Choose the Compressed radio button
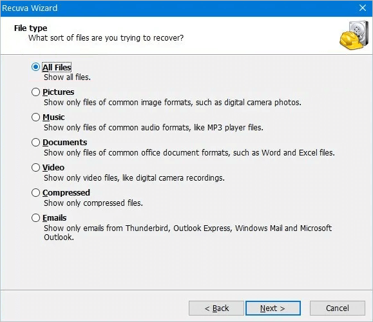 click(35, 192)
